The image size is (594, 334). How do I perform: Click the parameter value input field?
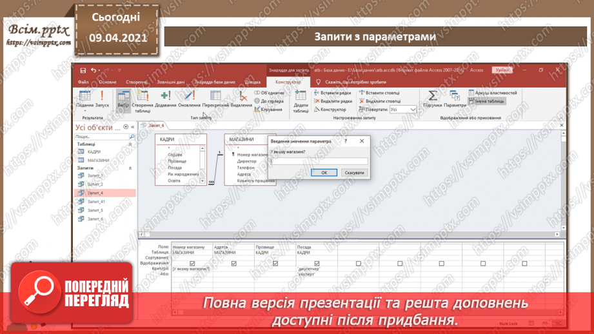(x=319, y=161)
